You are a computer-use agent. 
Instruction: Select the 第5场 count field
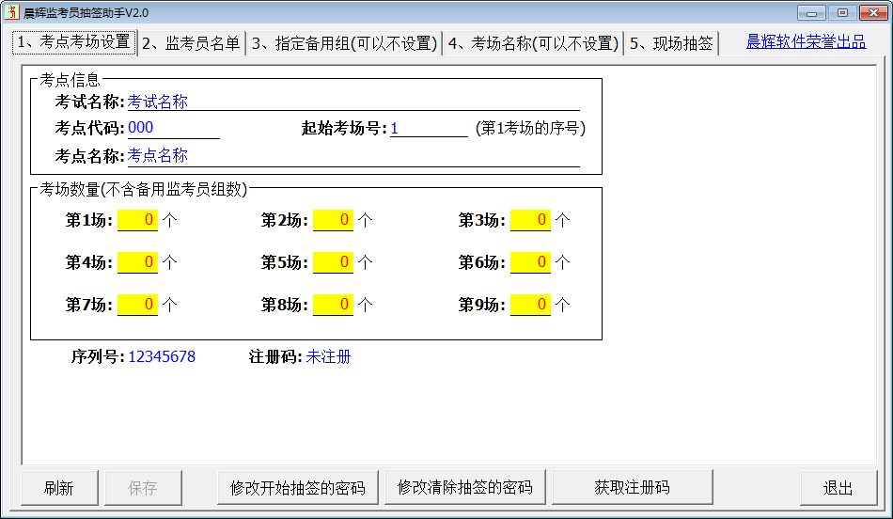click(x=333, y=262)
